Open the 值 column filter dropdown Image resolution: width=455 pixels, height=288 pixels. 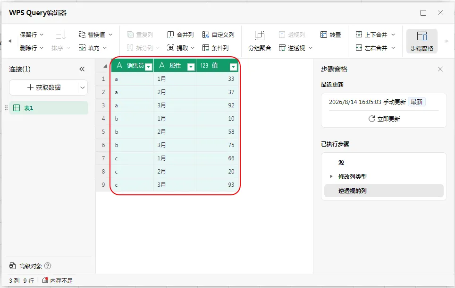tap(233, 67)
